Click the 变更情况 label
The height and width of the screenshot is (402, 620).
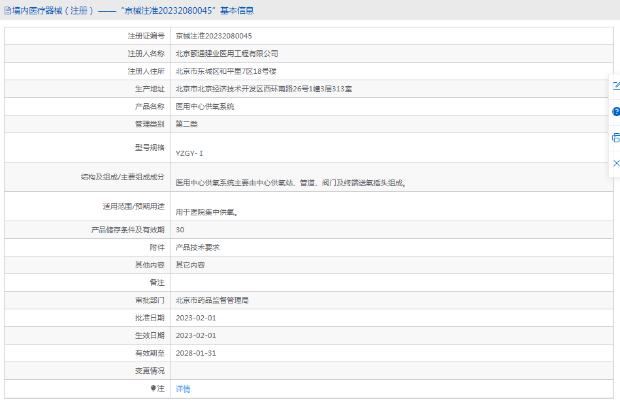pos(150,371)
